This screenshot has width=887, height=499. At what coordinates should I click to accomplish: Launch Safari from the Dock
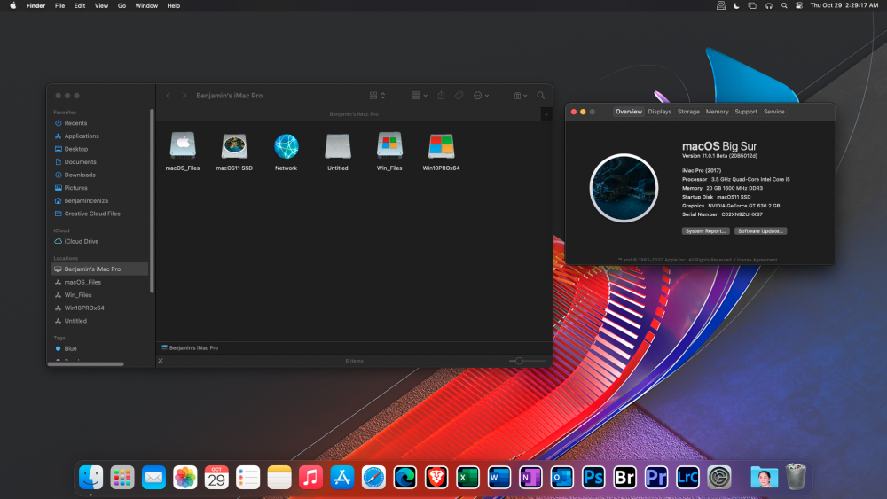373,478
